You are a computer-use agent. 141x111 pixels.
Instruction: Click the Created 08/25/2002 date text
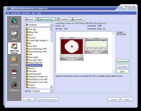(121, 33)
